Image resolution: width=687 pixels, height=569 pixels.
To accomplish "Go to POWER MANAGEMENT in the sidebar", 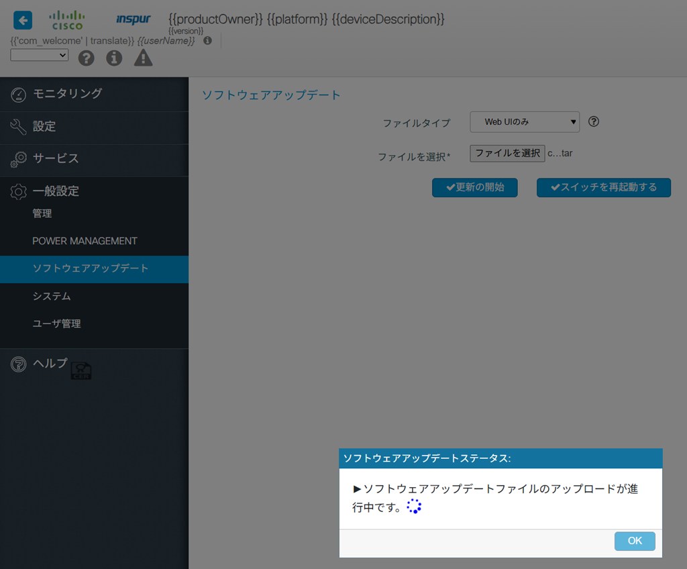I will pyautogui.click(x=85, y=241).
